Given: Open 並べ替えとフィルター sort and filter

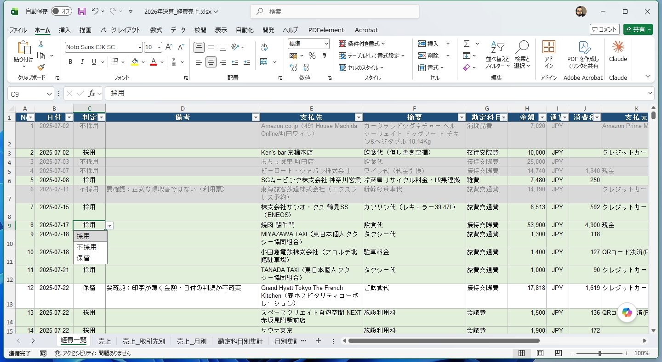Looking at the screenshot, I should click(x=497, y=55).
